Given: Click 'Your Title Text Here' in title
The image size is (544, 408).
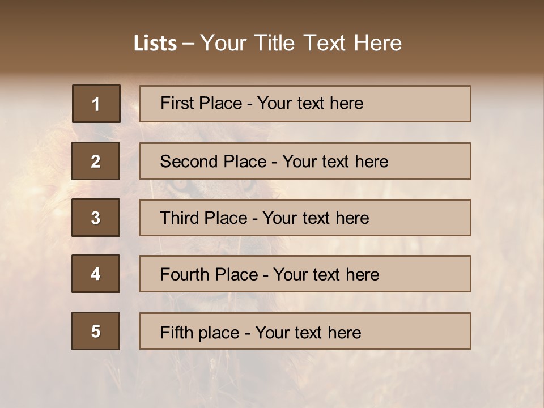Looking at the screenshot, I should pyautogui.click(x=301, y=44).
